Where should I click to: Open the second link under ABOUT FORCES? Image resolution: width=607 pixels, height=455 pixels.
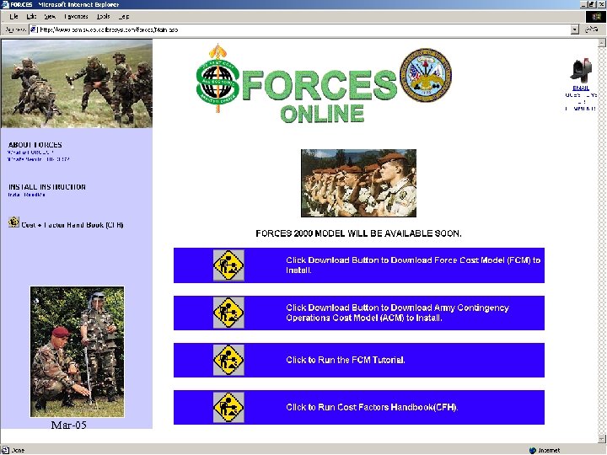point(38,159)
